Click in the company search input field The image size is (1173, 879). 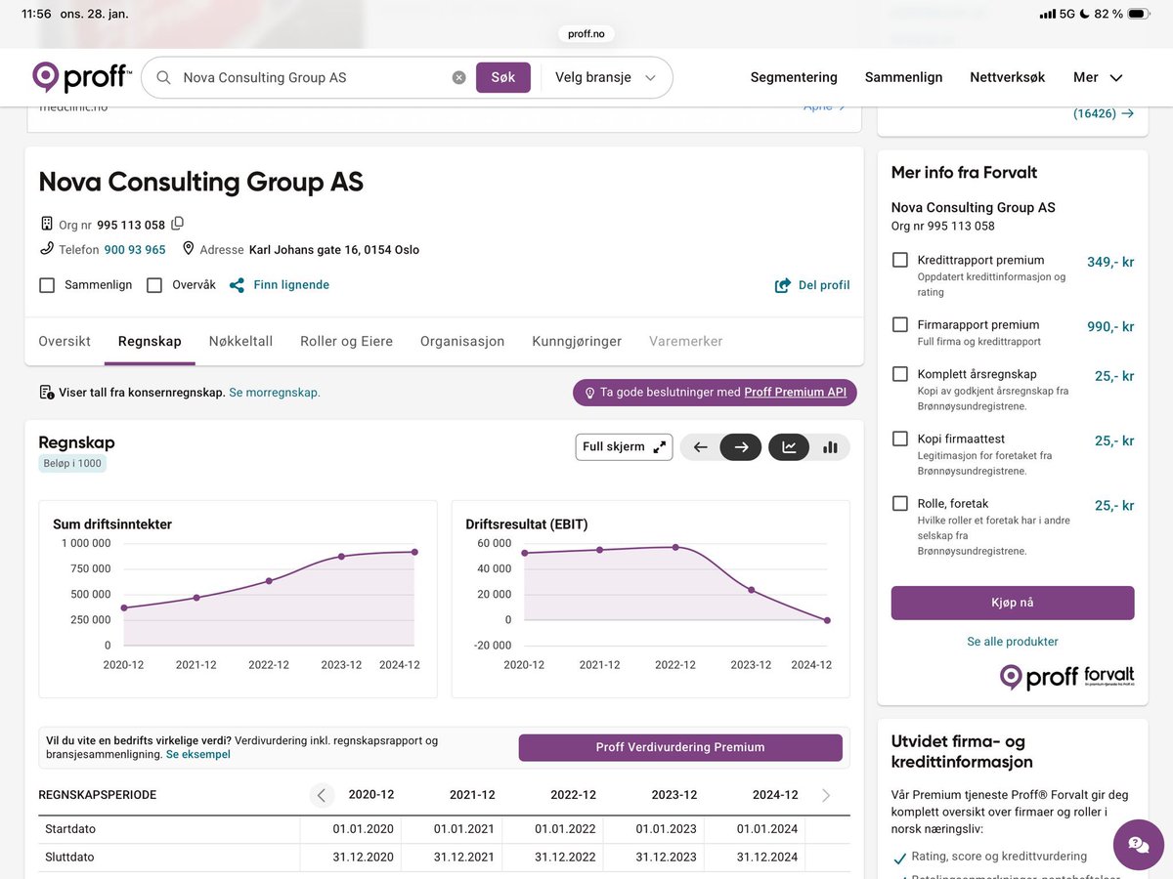click(313, 77)
